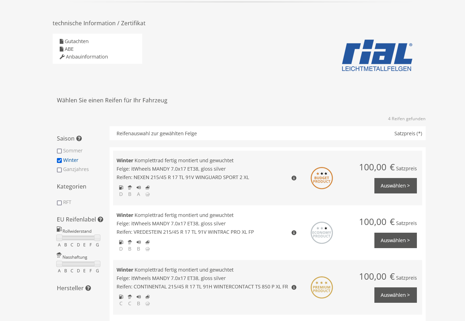This screenshot has width=465, height=321.
Task: Show info for the CONTINENTAL tire
Action: (294, 287)
